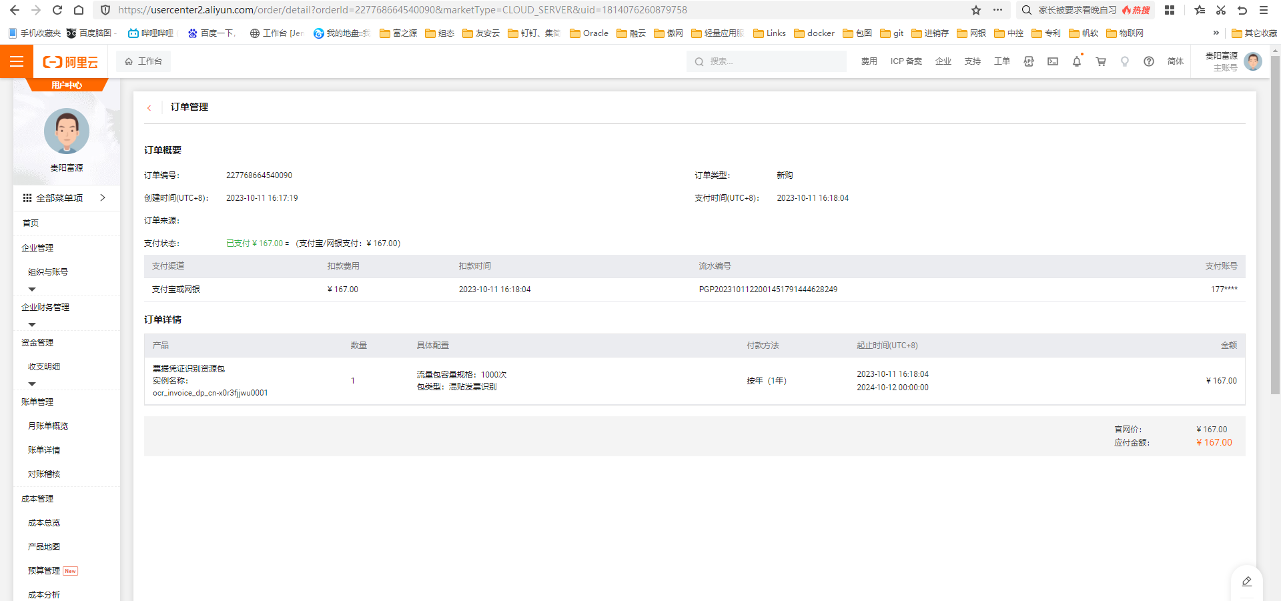
Task: Open 账单详情 in sidebar
Action: [x=44, y=450]
